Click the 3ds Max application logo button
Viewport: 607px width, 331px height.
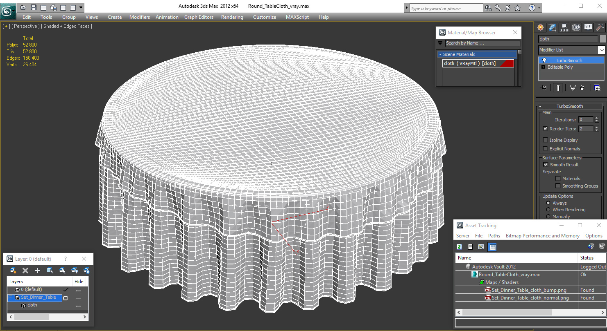pyautogui.click(x=8, y=11)
